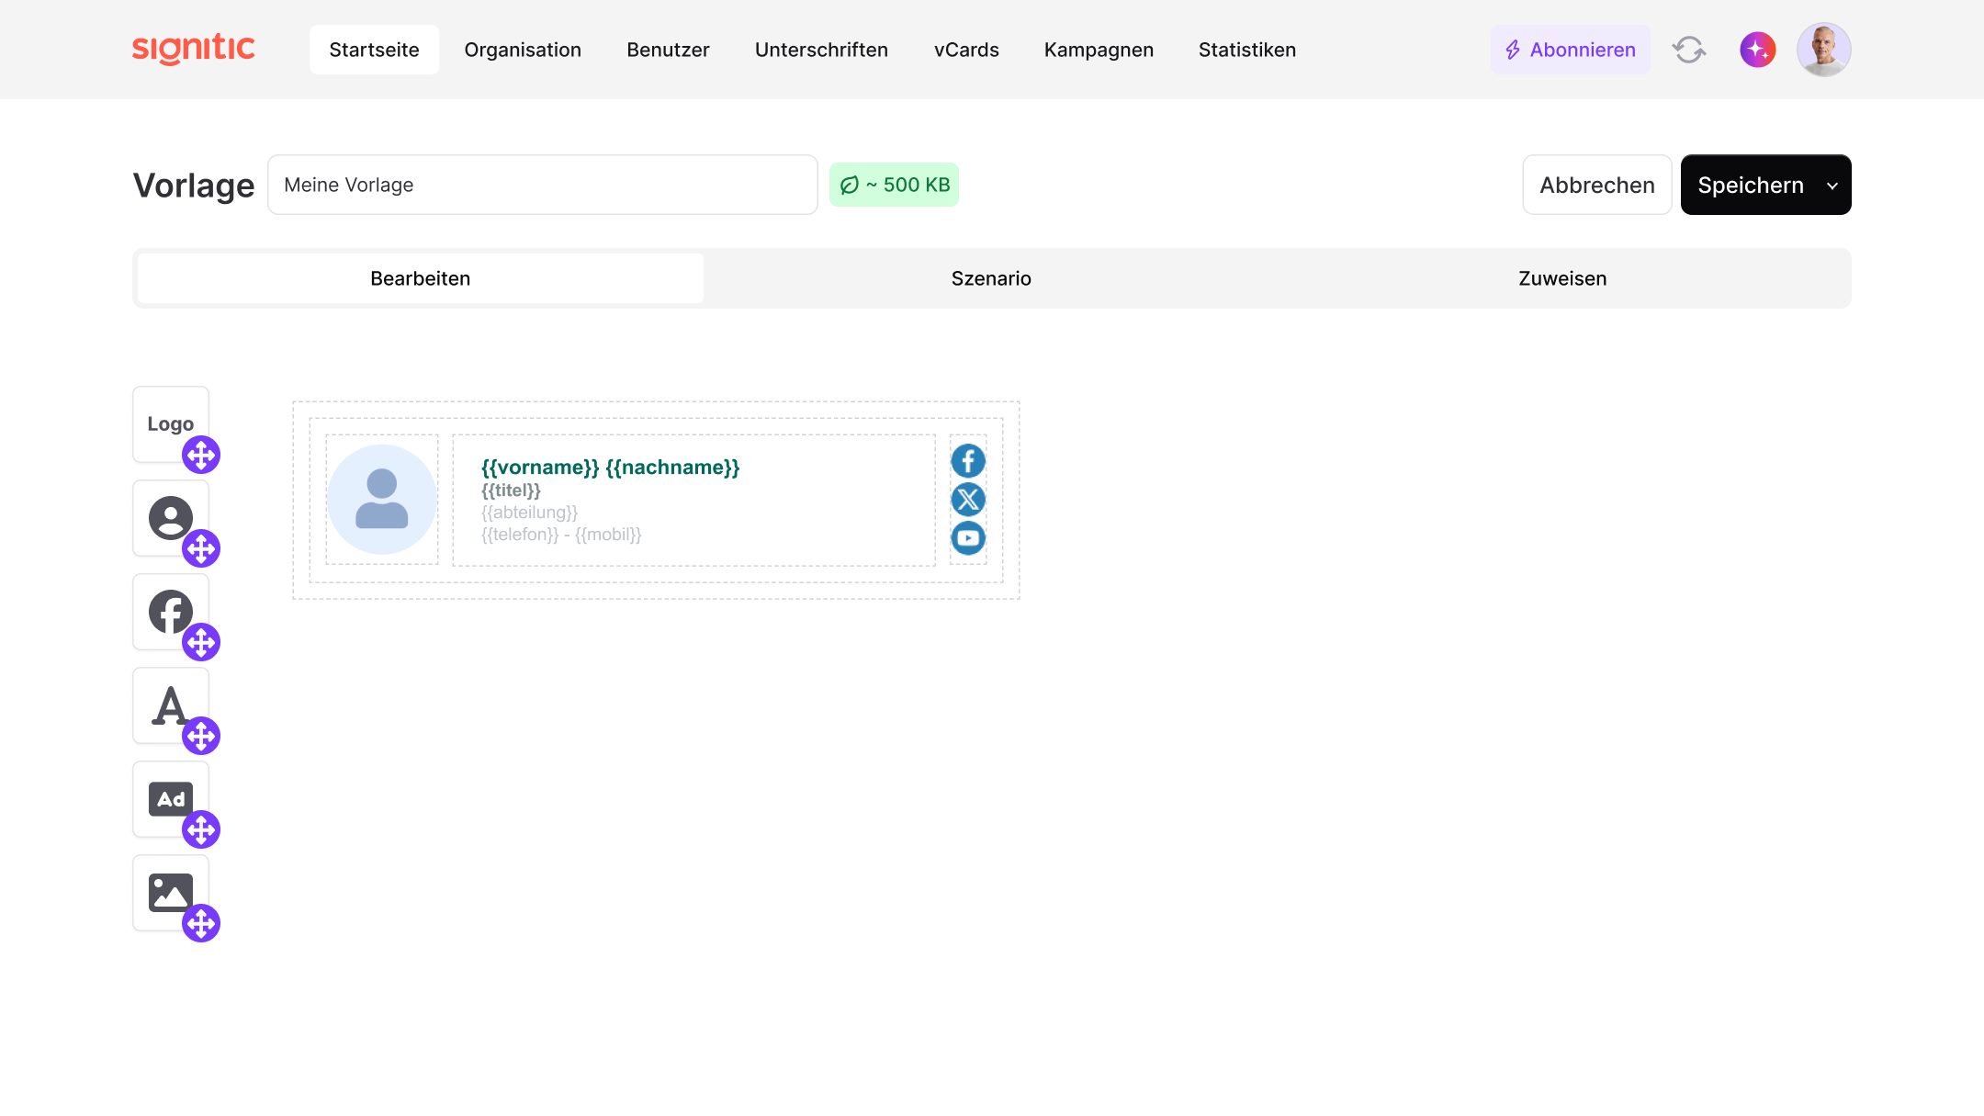This screenshot has height=1116, width=1984.
Task: Go to Organisation
Action: (x=523, y=50)
